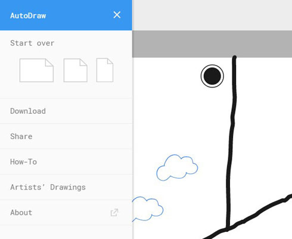Viewport: 292px width, 239px height.
Task: Click the empty menu area below About
Action: (x=66, y=232)
